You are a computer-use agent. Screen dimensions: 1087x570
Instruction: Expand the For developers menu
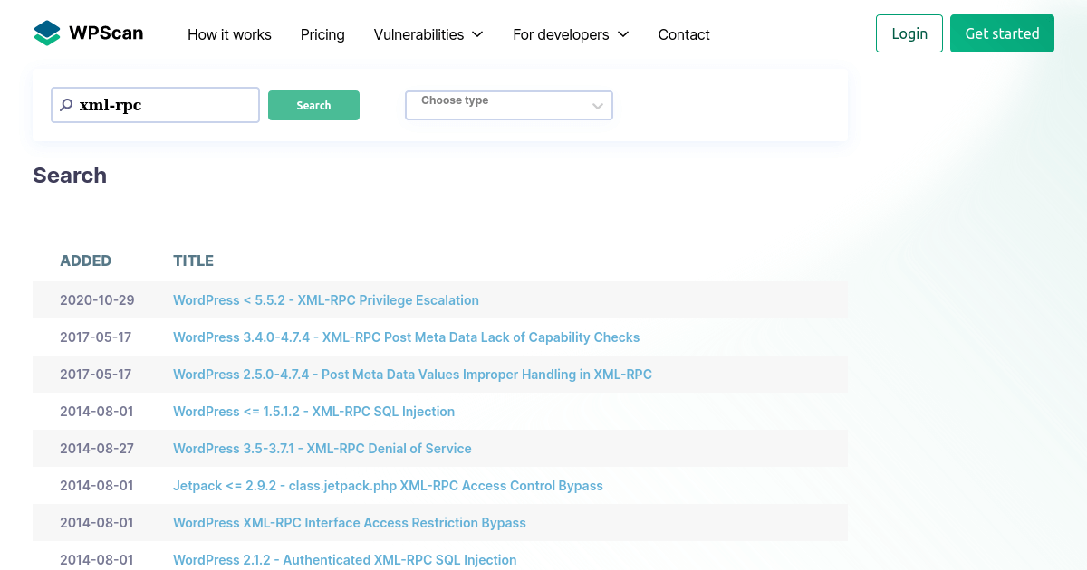tap(571, 34)
